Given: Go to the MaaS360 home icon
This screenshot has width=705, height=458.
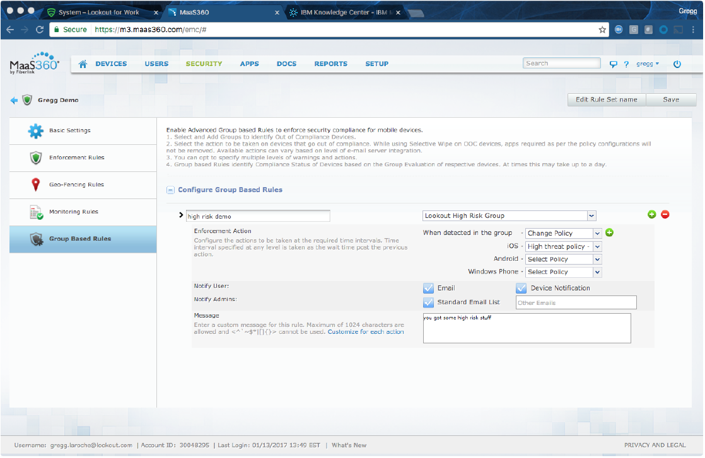Looking at the screenshot, I should click(83, 64).
